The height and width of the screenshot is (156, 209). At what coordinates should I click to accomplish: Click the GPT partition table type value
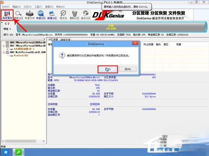point(154,77)
